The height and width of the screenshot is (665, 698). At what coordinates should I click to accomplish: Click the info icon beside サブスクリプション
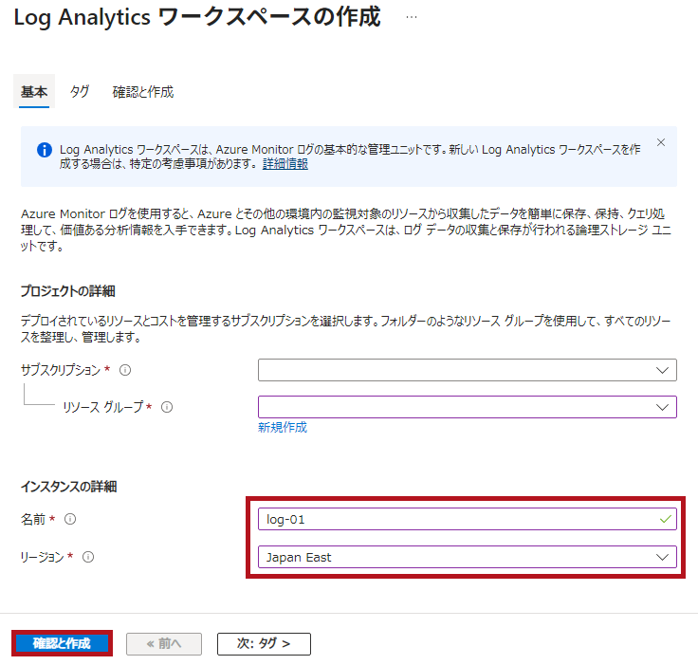[x=125, y=370]
